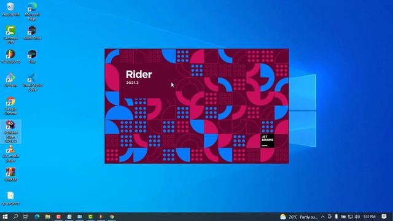Click the 26°C Partly sunny weather text
Image resolution: width=393 pixels, height=221 pixels.
pos(303,217)
